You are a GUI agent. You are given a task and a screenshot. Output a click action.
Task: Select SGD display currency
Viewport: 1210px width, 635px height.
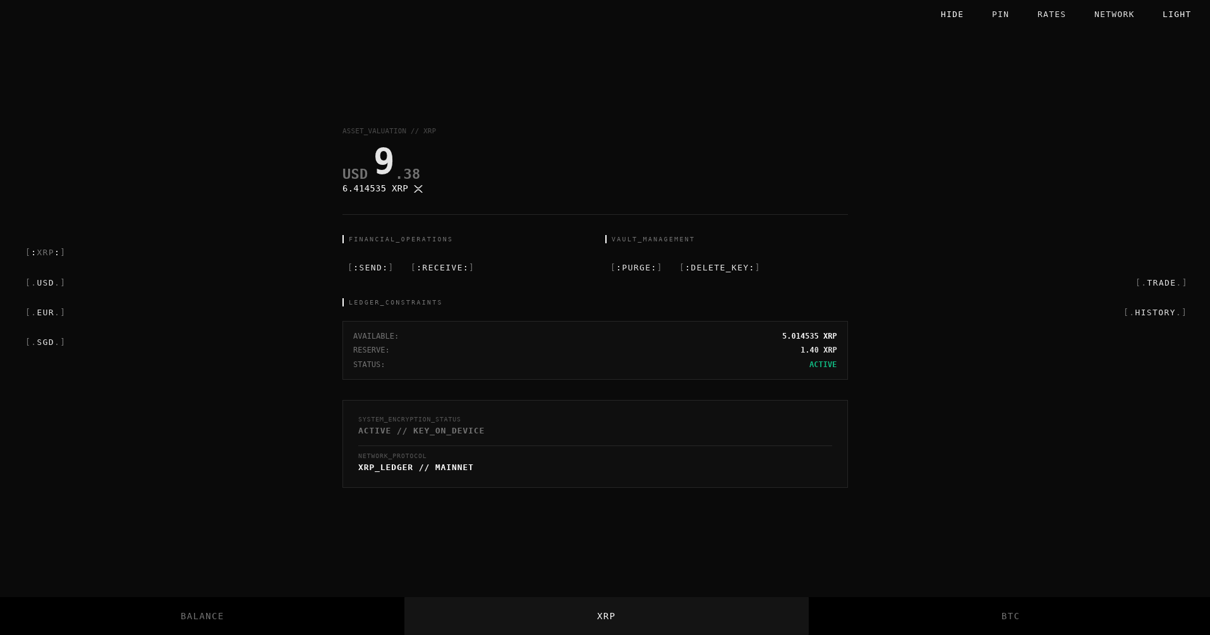45,342
